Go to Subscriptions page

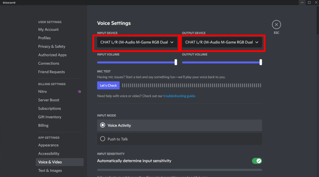(50, 108)
